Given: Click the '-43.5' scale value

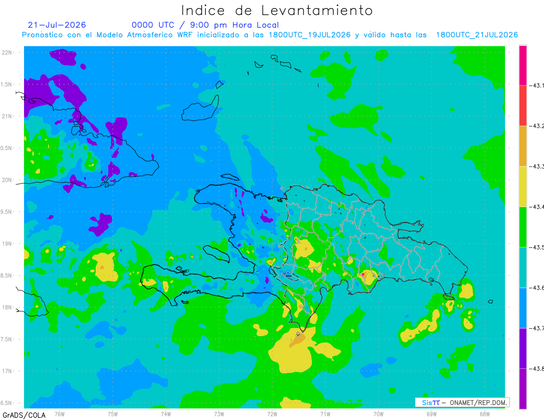Looking at the screenshot, I should (x=536, y=247).
